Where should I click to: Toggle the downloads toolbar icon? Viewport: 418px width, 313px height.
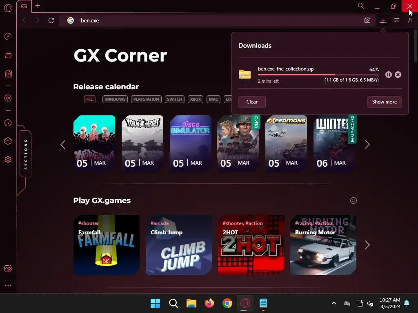click(383, 20)
